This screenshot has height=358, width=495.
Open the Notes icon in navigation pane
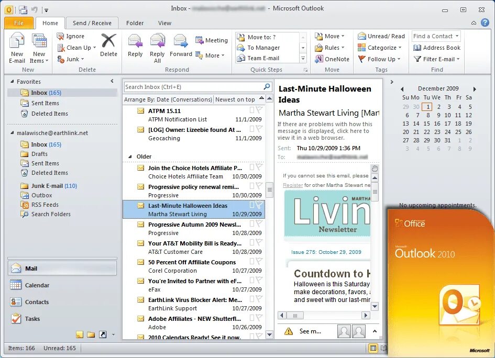coord(80,334)
